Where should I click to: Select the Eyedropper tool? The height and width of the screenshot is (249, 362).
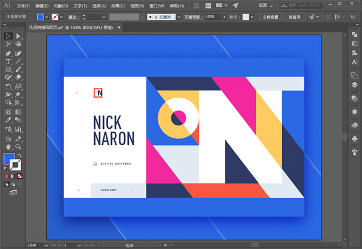pos(8,120)
